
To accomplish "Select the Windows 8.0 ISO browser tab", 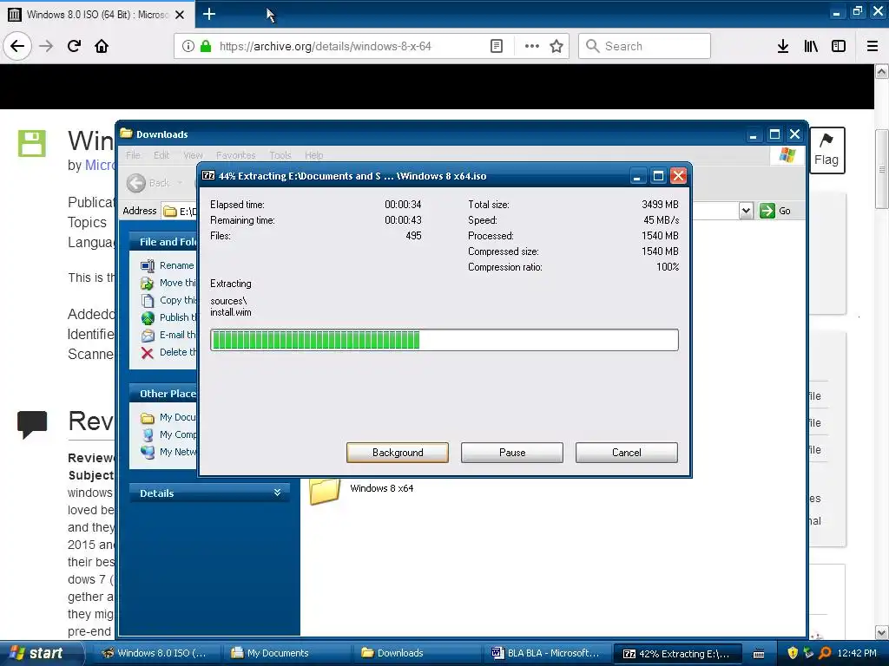I will pyautogui.click(x=97, y=15).
